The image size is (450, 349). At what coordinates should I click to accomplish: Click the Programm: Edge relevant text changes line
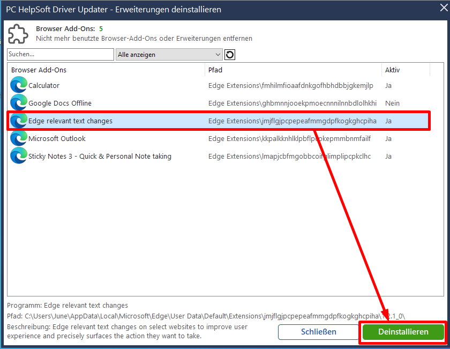pos(67,306)
